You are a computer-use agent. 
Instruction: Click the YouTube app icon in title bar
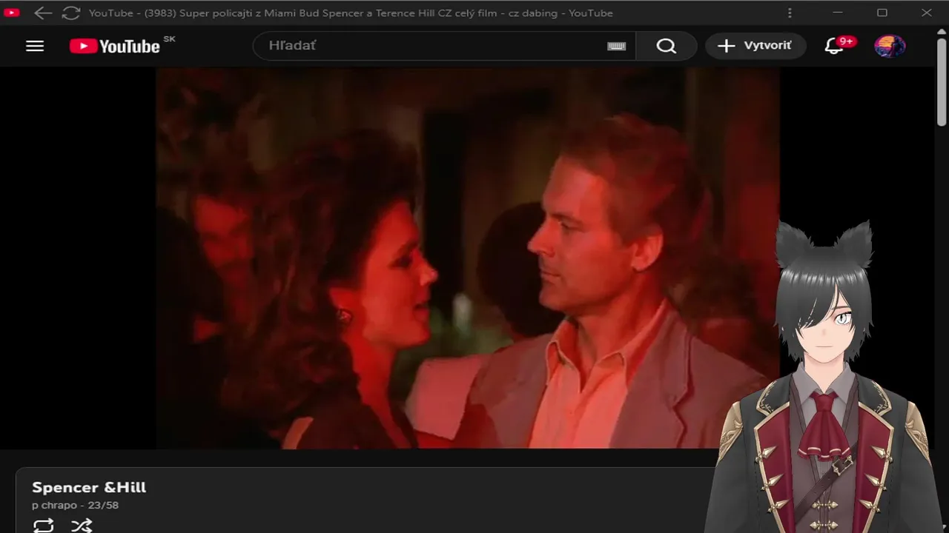pyautogui.click(x=12, y=13)
